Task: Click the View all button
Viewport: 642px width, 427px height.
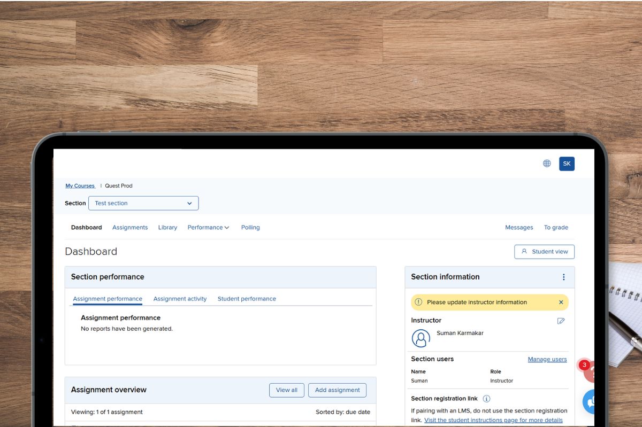Action: (x=287, y=390)
